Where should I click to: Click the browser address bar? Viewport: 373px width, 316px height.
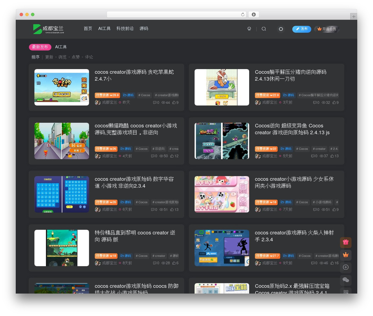[x=177, y=14]
